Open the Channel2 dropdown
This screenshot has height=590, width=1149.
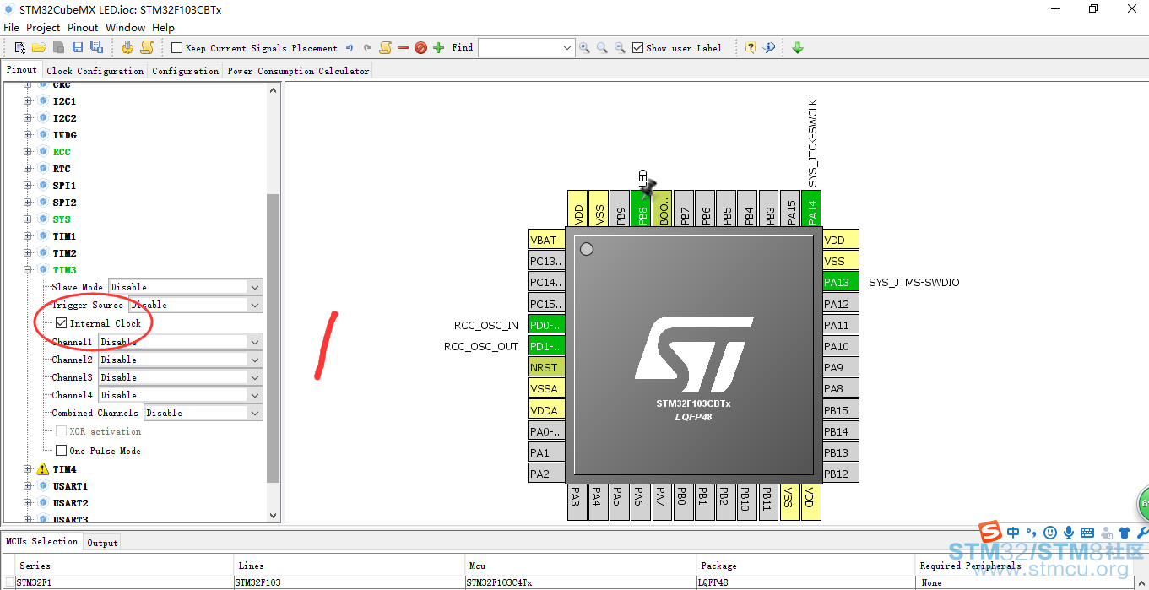(255, 360)
